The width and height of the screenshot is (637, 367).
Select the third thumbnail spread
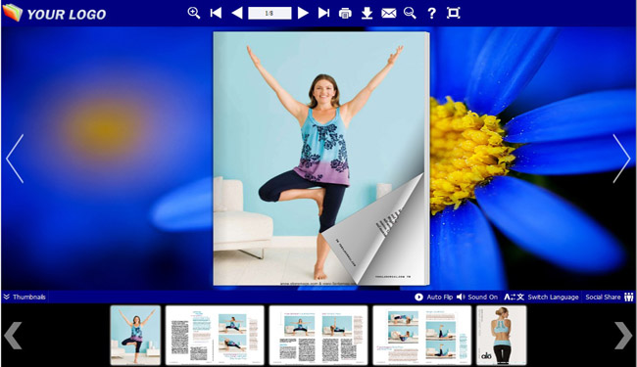[318, 336]
